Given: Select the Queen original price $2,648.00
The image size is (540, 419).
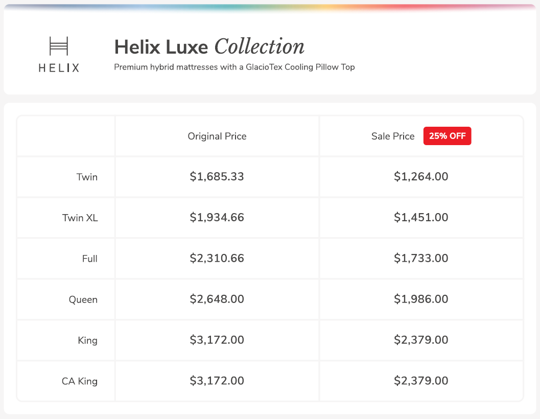Looking at the screenshot, I should point(217,299).
